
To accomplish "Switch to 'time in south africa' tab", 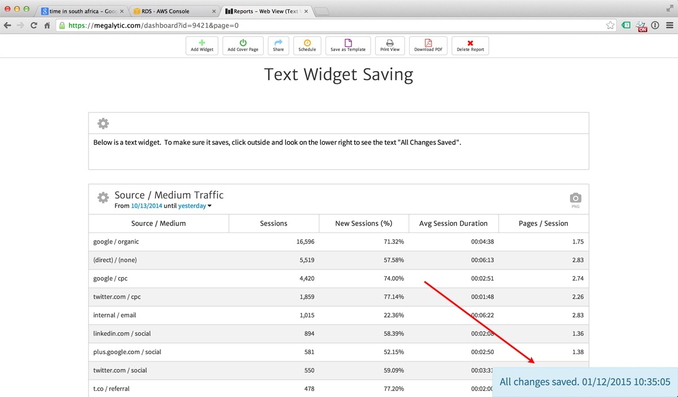I will [82, 11].
